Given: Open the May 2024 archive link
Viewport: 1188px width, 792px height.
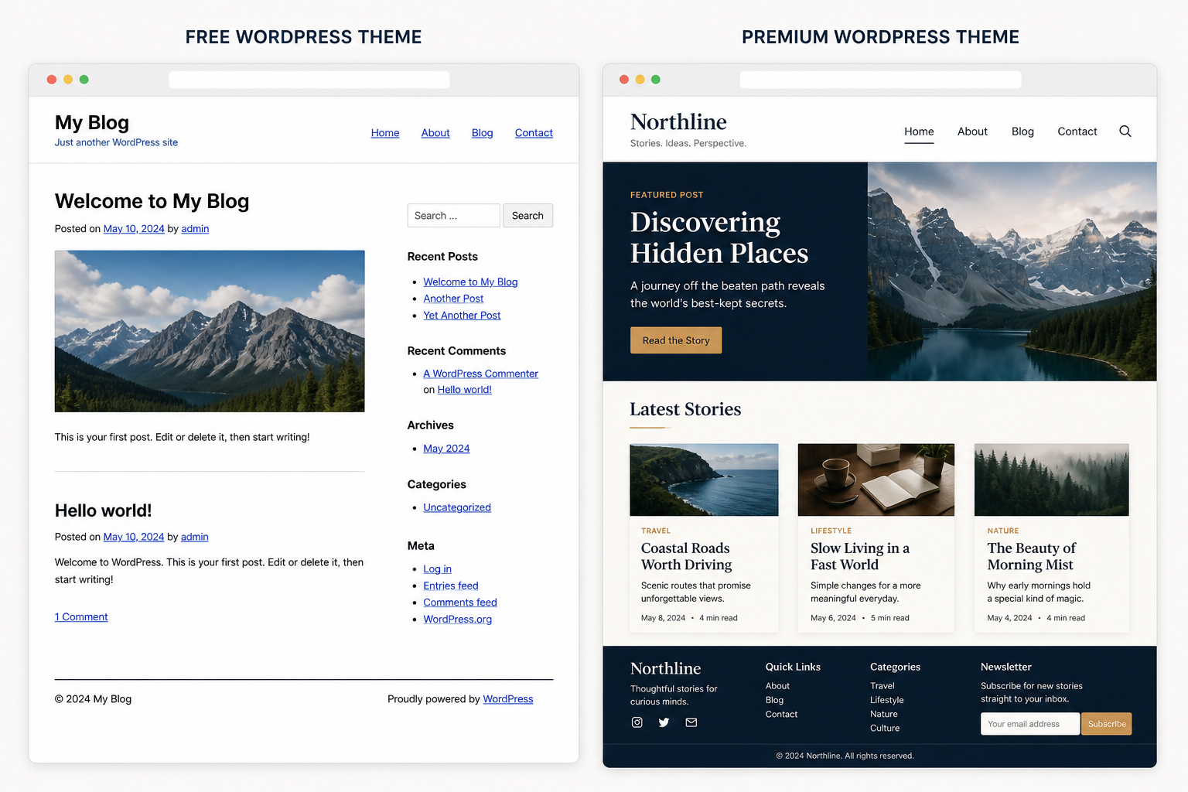Looking at the screenshot, I should (446, 449).
